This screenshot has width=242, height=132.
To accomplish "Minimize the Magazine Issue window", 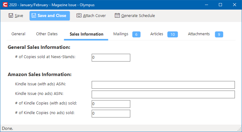I will click(x=206, y=5).
